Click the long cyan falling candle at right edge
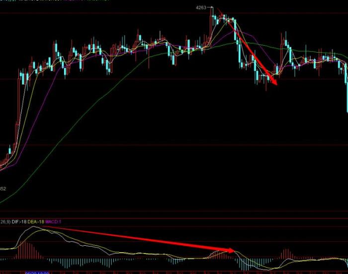Screen dimensions: 348x274 [x=347, y=89]
